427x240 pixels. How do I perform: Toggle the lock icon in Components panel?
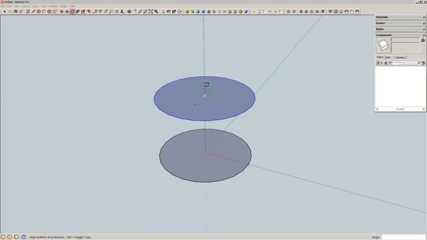(423, 40)
